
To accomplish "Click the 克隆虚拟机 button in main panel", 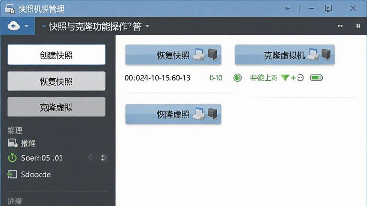I will pos(285,55).
